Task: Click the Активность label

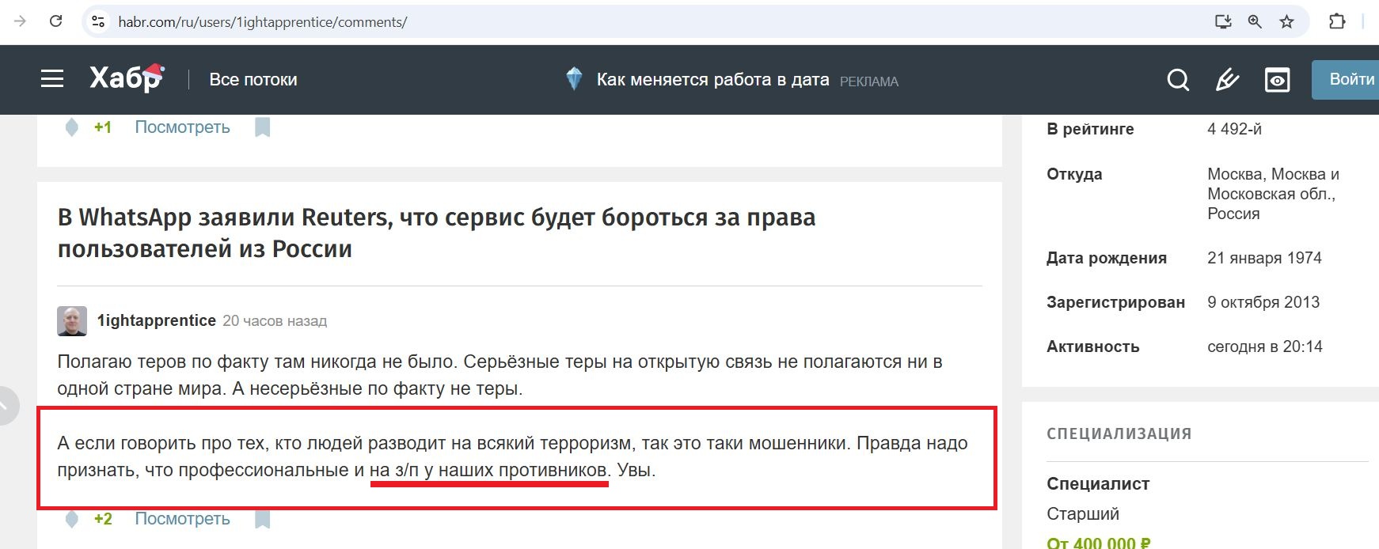Action: [x=1092, y=346]
